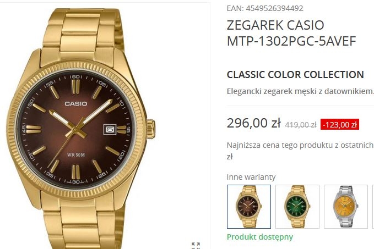Click the CASIO logo on watch dial
Image resolution: width=374 pixels, height=249 pixels.
[x=76, y=103]
